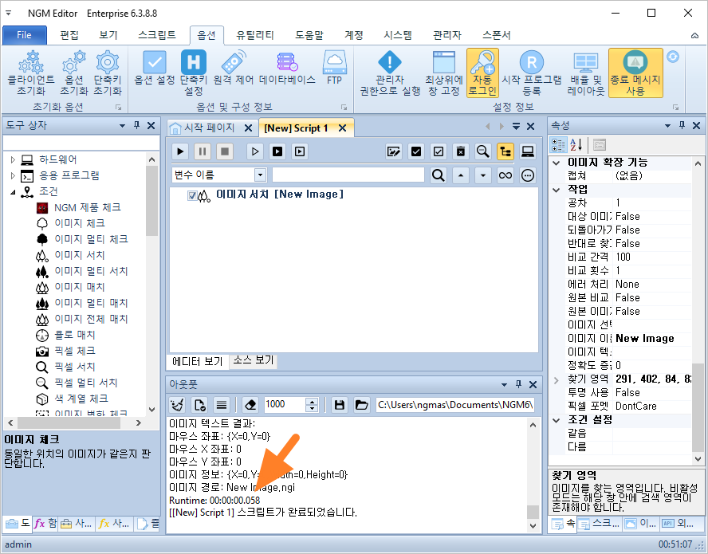Click the outlined square play icon
This screenshot has height=554, width=708.
(299, 151)
